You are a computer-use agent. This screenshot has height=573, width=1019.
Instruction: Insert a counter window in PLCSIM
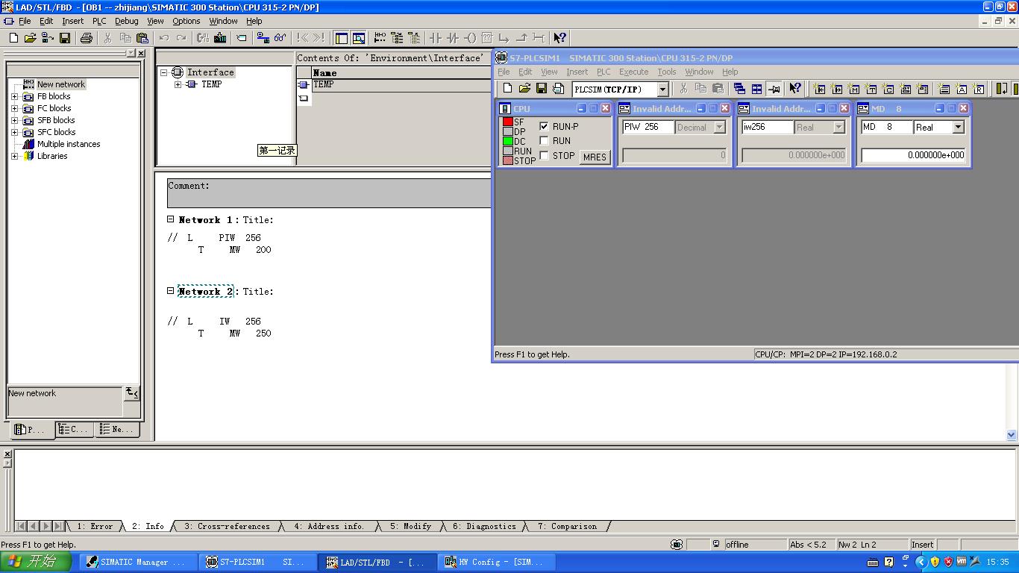tap(888, 89)
